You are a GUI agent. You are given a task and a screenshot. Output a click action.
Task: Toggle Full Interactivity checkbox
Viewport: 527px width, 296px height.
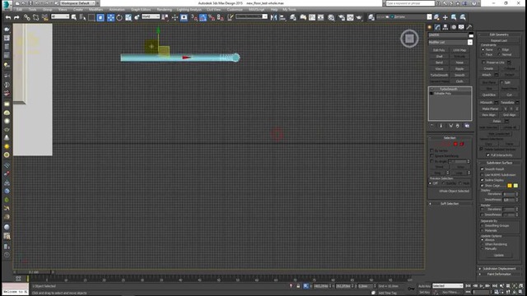click(488, 155)
